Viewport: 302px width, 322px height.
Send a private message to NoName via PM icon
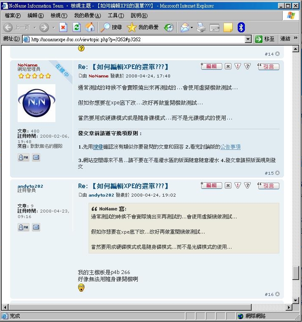point(24,157)
